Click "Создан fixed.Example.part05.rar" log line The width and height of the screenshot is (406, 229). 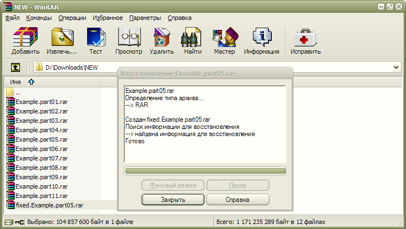(x=168, y=119)
